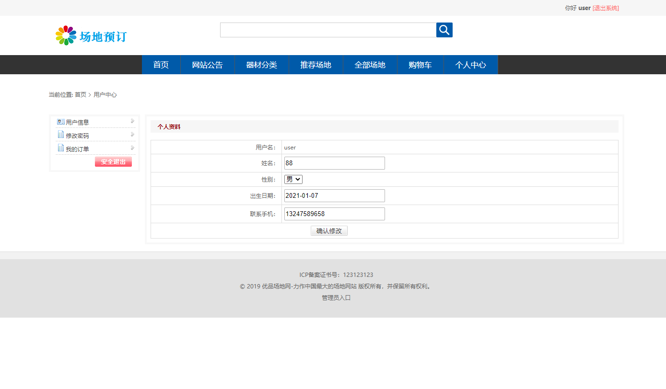Image resolution: width=666 pixels, height=389 pixels.
Task: Select 器材分类 in the navigation bar
Action: (261, 65)
